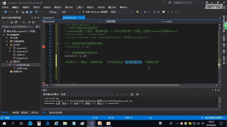Open the 文件(F) menu
This screenshot has width=227, height=127.
(5, 7)
